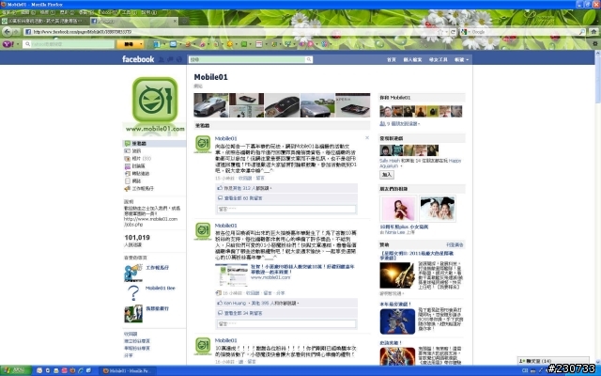Click the Yahoo toolbar settings gear icon

pos(594,44)
